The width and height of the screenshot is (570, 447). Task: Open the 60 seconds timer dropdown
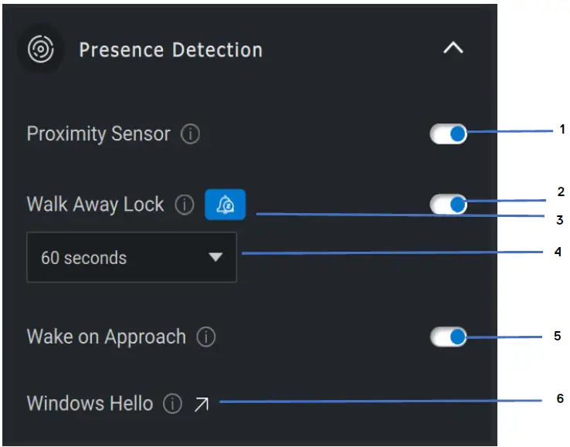click(131, 258)
